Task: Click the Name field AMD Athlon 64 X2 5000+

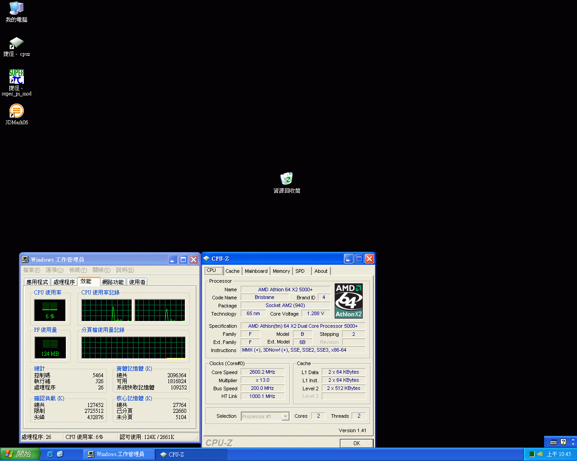Action: (x=285, y=289)
